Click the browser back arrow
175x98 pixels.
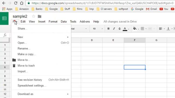point(4,3)
